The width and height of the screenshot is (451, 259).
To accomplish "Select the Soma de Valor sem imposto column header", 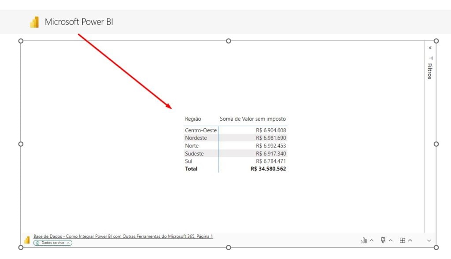I will [x=253, y=119].
